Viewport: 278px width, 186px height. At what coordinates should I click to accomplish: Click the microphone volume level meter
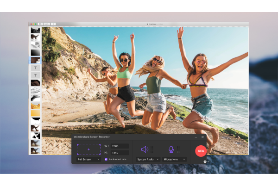tap(178, 149)
